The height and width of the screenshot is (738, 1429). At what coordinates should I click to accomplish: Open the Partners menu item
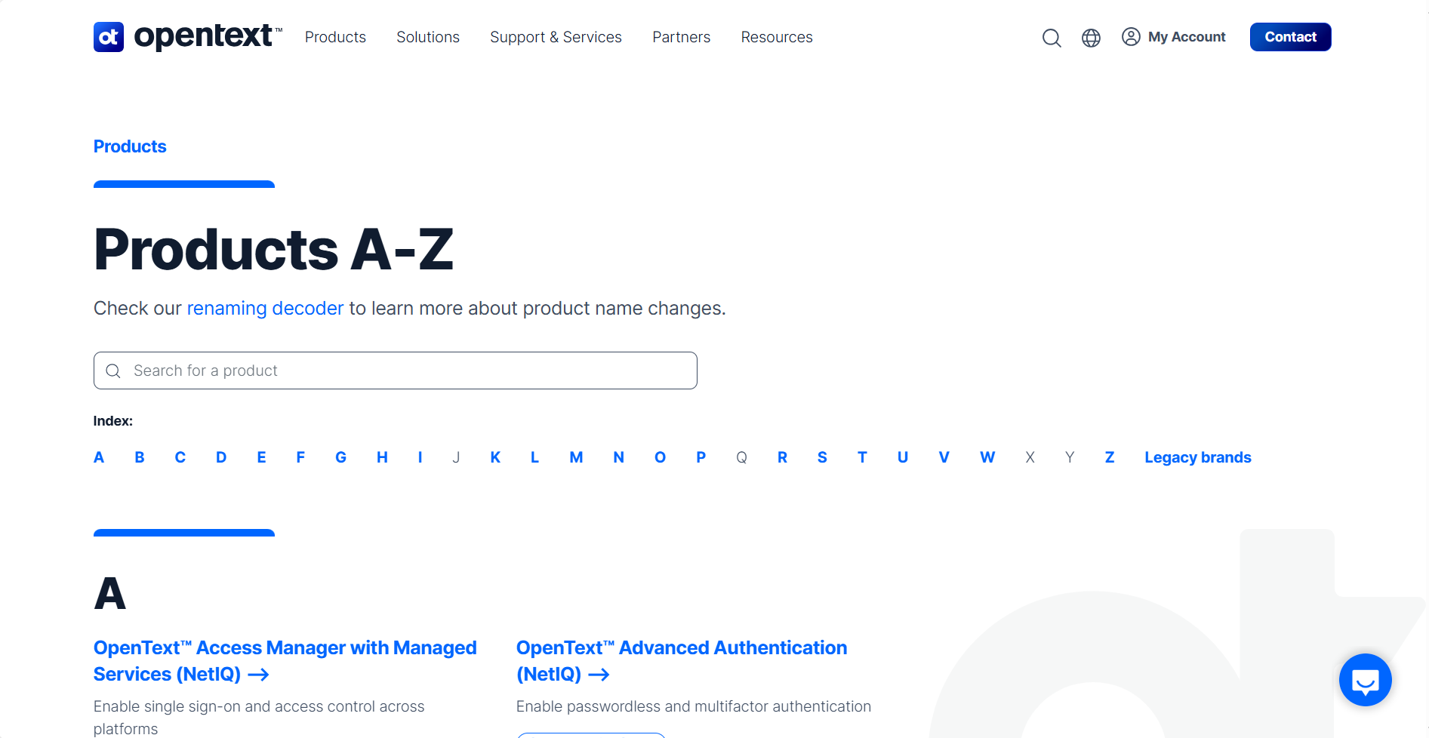[681, 37]
